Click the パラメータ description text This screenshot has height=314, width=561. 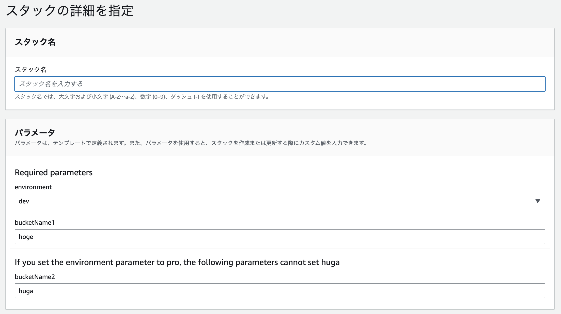click(191, 143)
